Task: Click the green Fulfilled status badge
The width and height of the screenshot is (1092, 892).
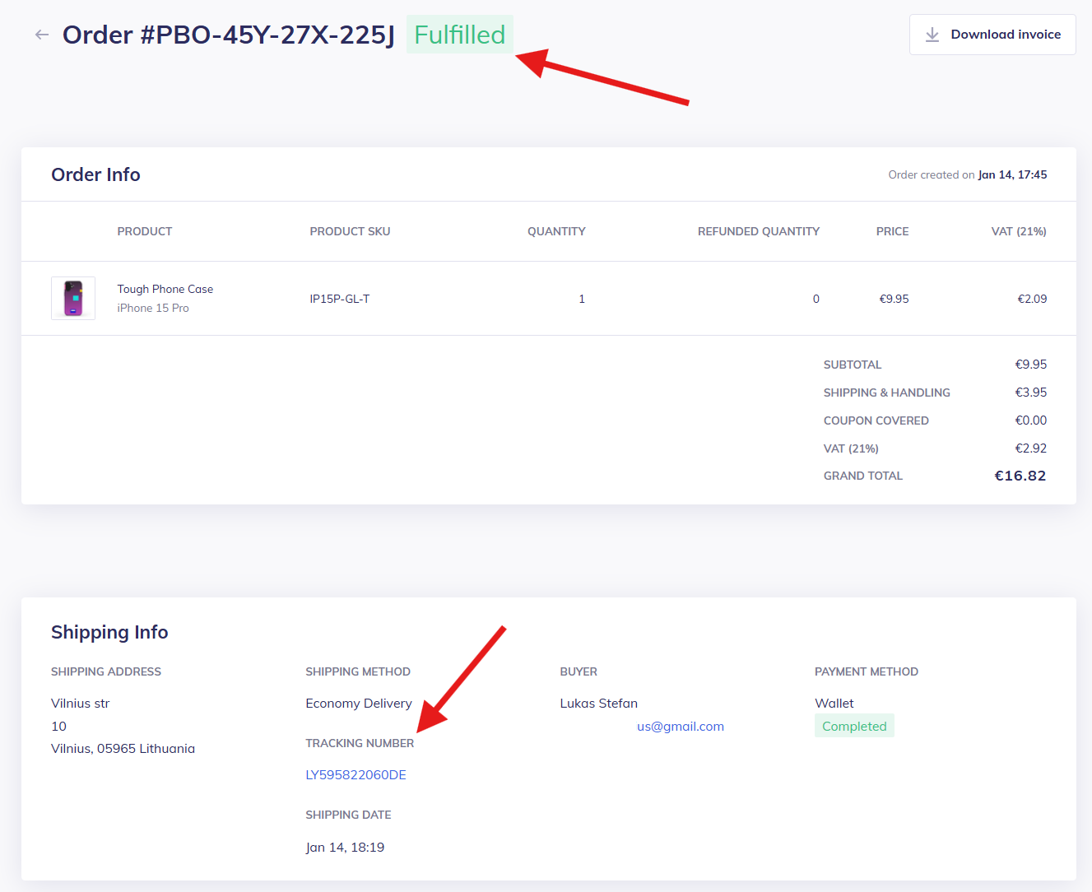Action: [459, 35]
